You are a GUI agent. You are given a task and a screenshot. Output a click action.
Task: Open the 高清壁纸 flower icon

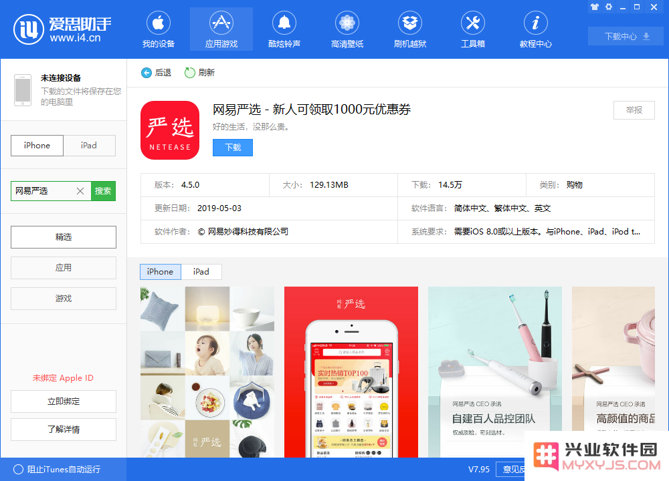[x=347, y=23]
